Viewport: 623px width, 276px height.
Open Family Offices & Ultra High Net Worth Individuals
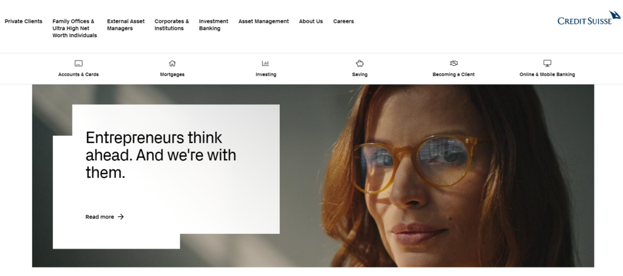click(74, 28)
